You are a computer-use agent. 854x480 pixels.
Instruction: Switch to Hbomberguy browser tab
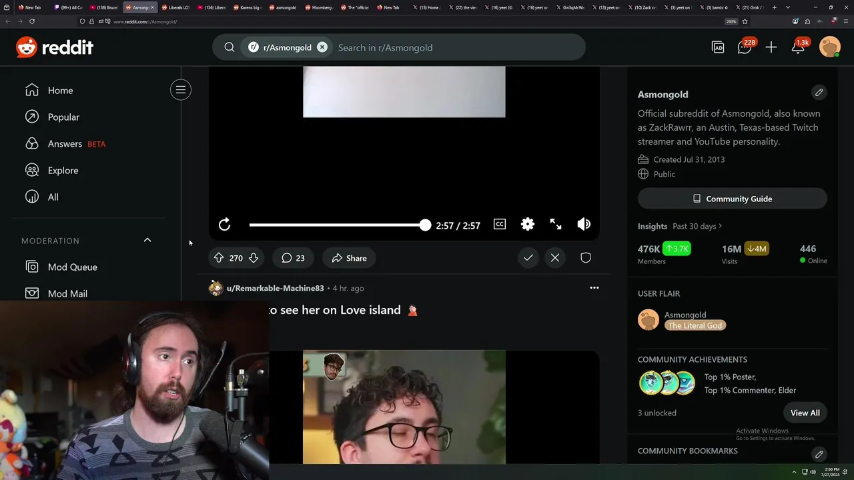[x=319, y=7]
